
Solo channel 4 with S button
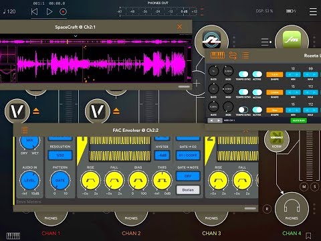coord(315,187)
